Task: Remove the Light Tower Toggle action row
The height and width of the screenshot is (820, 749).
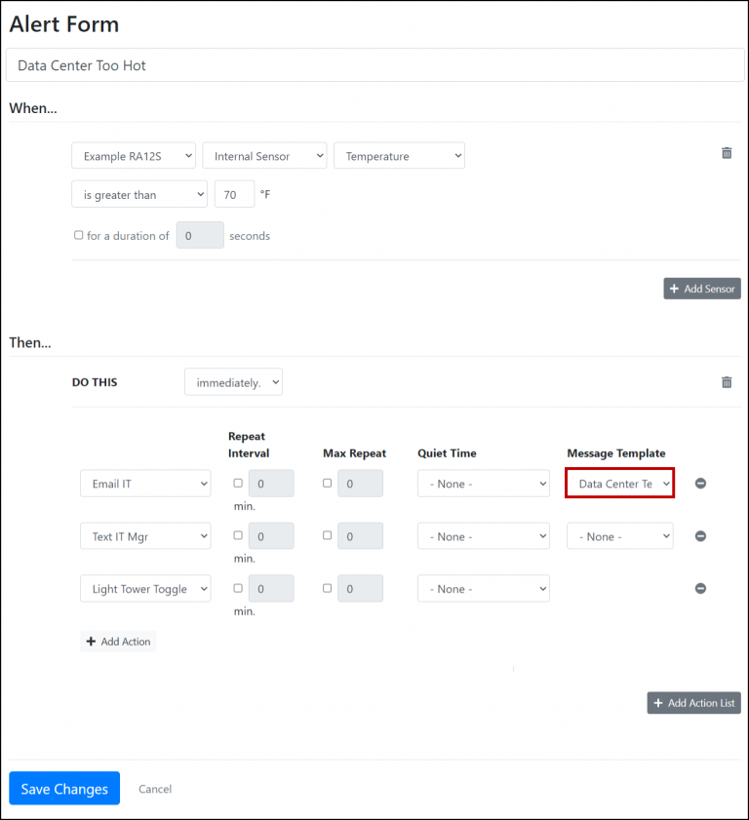Action: (x=700, y=588)
